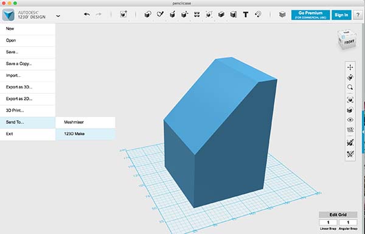Select the Text tool

point(246,15)
